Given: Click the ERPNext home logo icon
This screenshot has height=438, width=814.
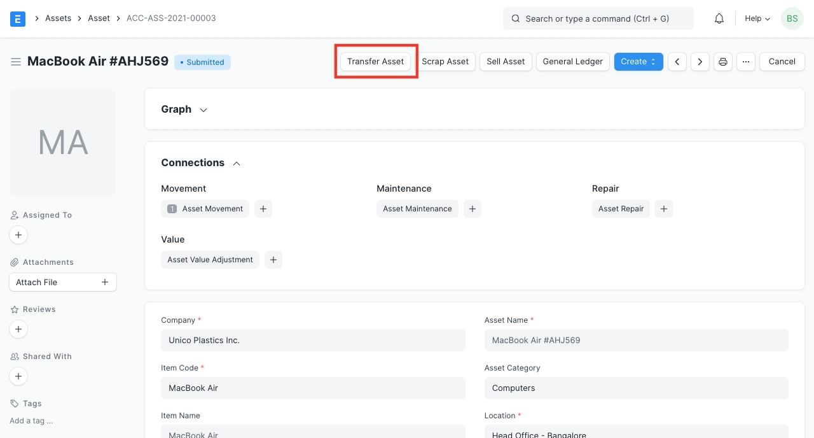Looking at the screenshot, I should click(18, 18).
